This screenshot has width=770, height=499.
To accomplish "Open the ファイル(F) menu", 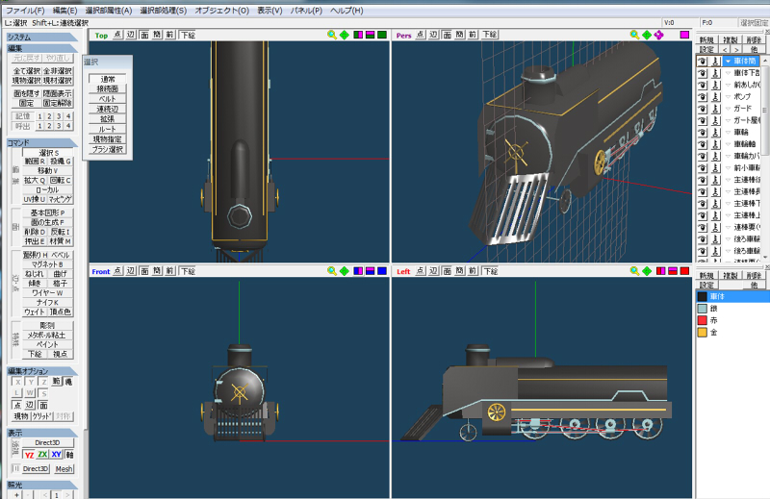I will 25,11.
